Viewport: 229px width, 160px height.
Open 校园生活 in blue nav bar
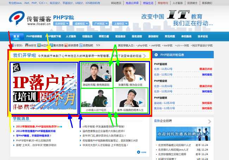(87, 36)
